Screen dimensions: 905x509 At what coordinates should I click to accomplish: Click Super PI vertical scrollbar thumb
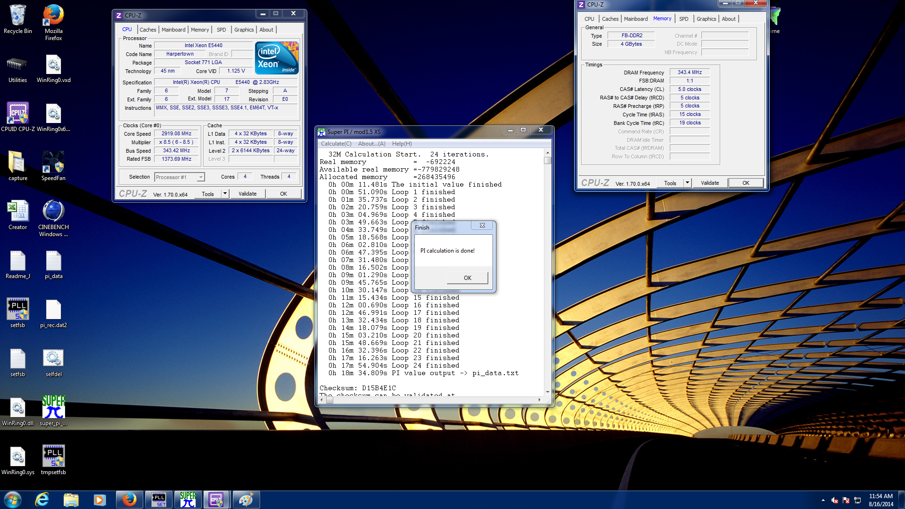547,160
